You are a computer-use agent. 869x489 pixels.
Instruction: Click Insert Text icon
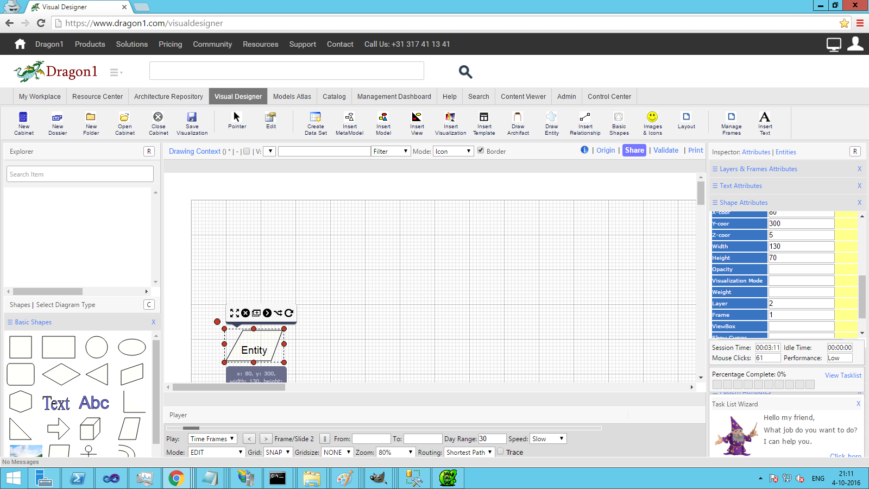(x=765, y=117)
